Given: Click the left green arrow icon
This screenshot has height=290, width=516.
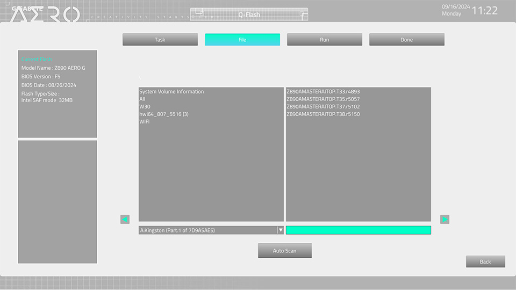Looking at the screenshot, I should coord(125,219).
